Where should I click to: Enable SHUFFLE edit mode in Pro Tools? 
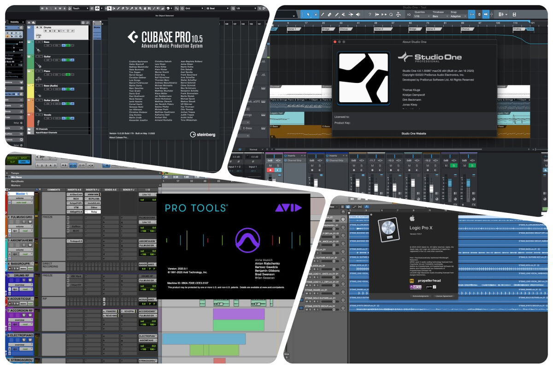click(12, 158)
